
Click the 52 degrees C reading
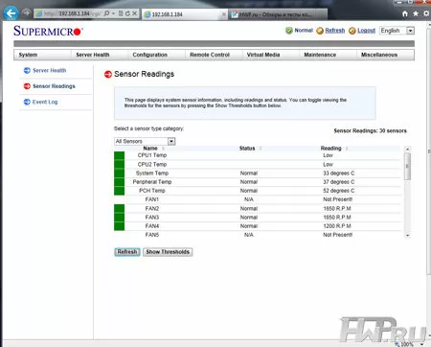[x=339, y=191]
